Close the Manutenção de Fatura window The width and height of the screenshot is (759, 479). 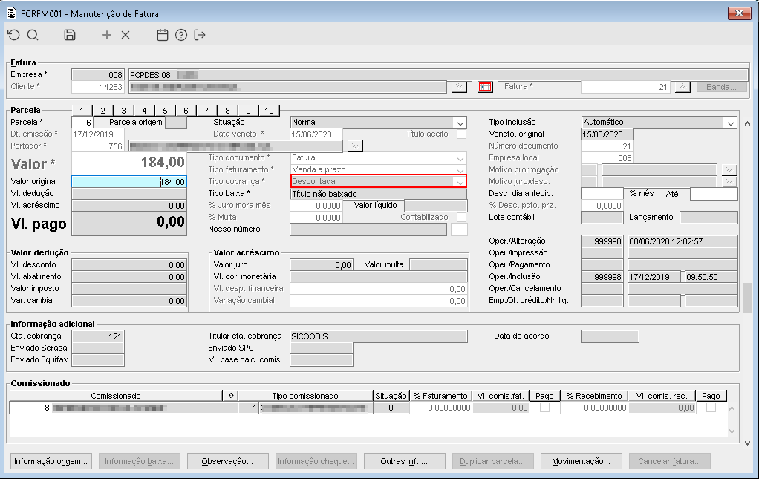pos(739,13)
